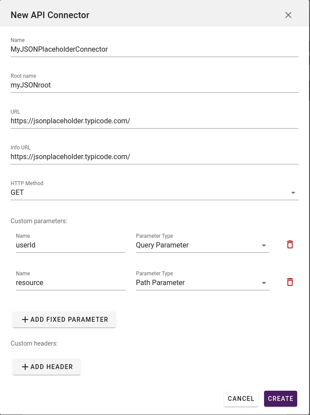Click the New API Connector dialog title
The image size is (310, 415).
(x=49, y=15)
